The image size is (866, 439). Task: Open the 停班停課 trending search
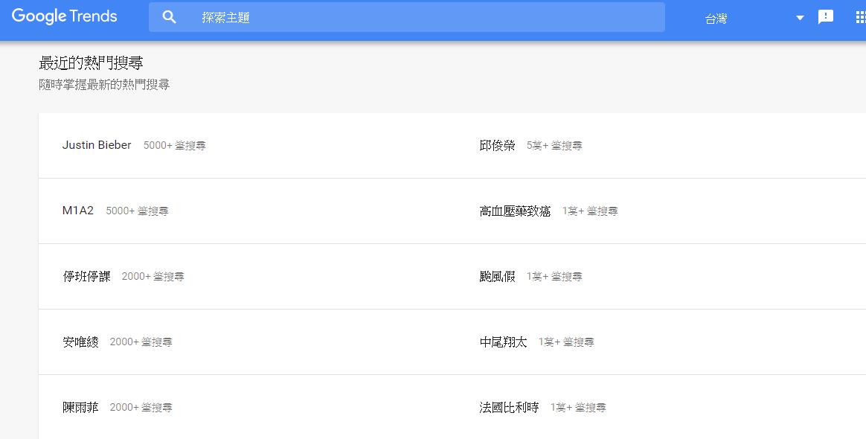pyautogui.click(x=87, y=276)
